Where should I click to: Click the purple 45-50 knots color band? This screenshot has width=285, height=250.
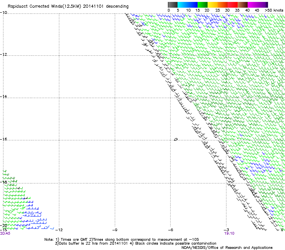pos(263,5)
